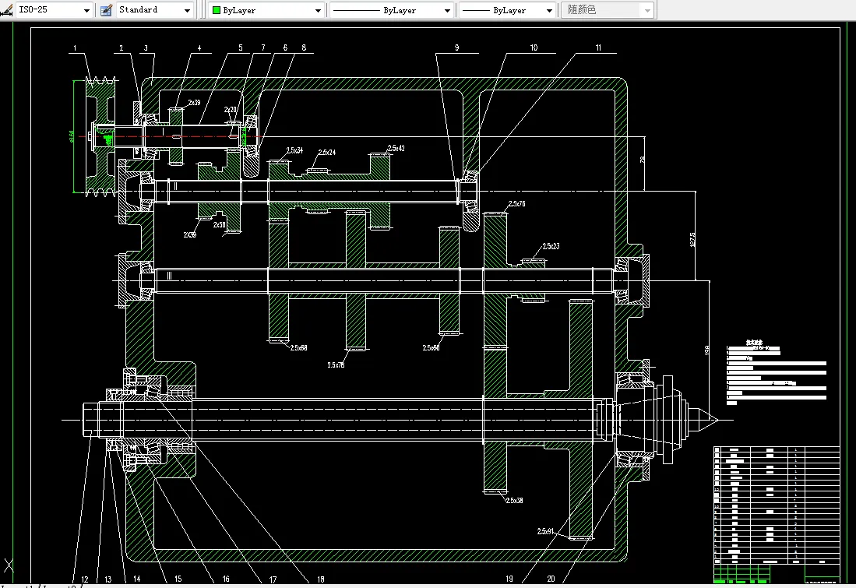856x588 pixels.
Task: Open the lineweight ByLayer dropdown
Action: click(507, 10)
